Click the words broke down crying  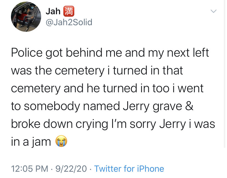[60, 125]
